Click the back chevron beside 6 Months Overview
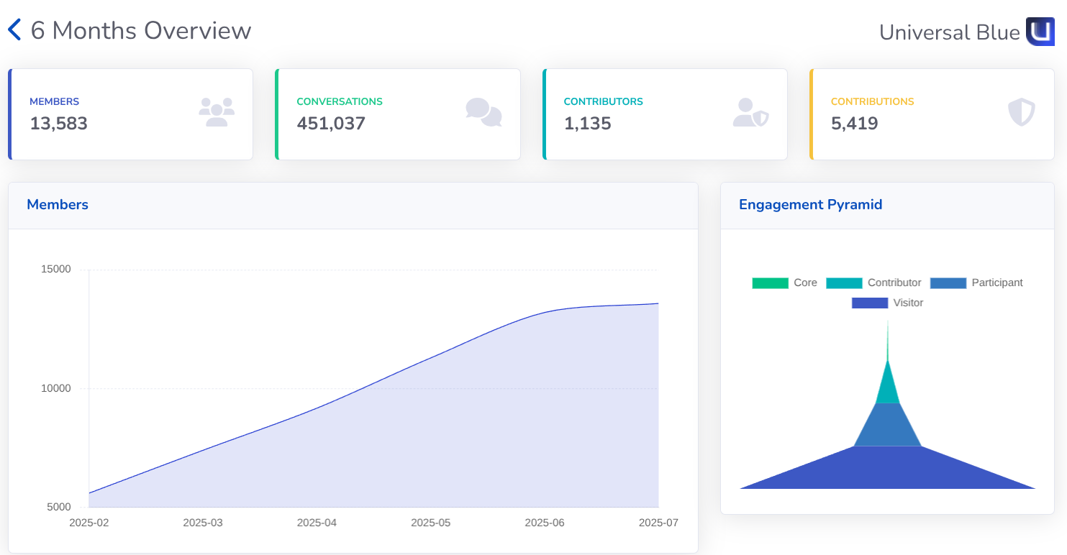The height and width of the screenshot is (555, 1067). pyautogui.click(x=15, y=30)
